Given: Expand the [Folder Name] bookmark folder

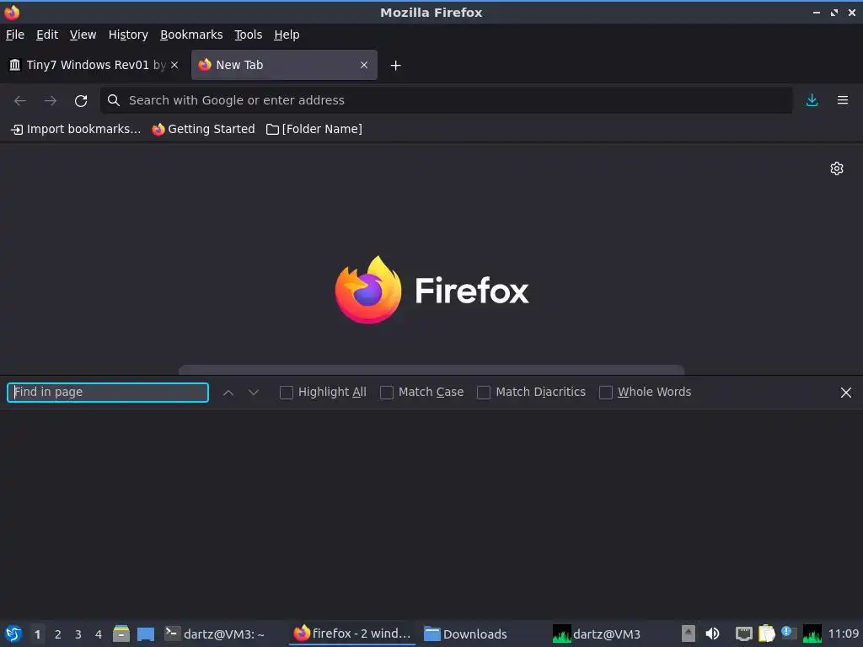Looking at the screenshot, I should [x=314, y=129].
